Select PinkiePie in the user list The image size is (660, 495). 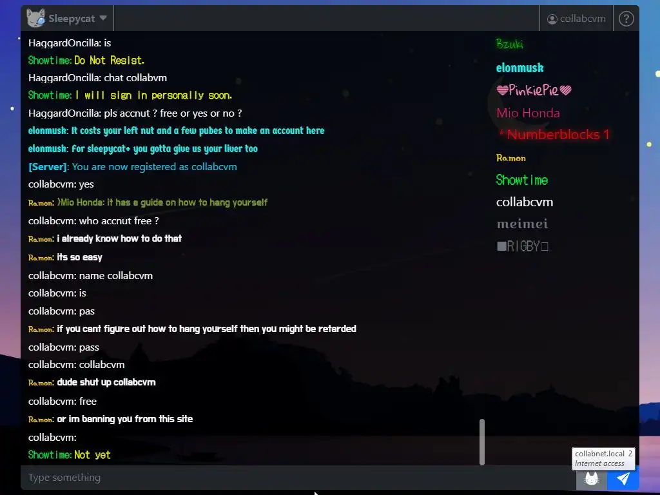coord(534,90)
